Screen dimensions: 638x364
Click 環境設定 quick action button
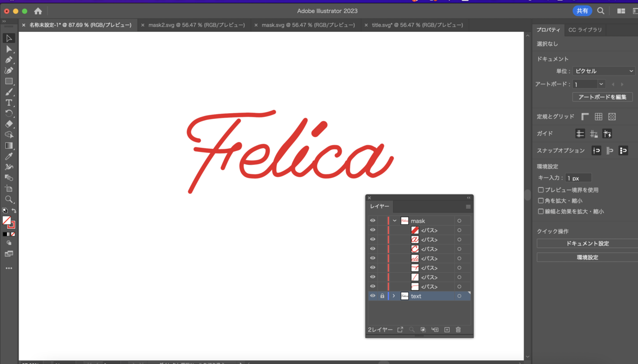pyautogui.click(x=587, y=257)
